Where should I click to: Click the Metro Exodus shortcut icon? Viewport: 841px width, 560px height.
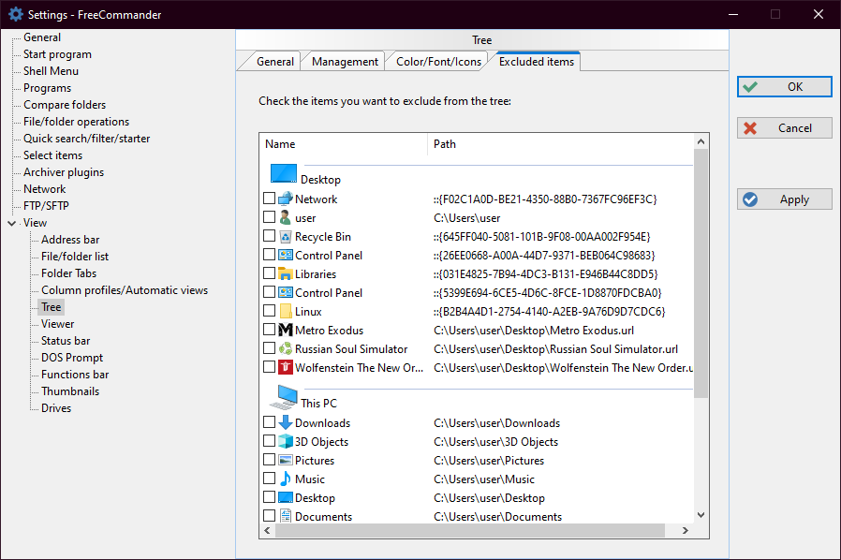(x=286, y=331)
